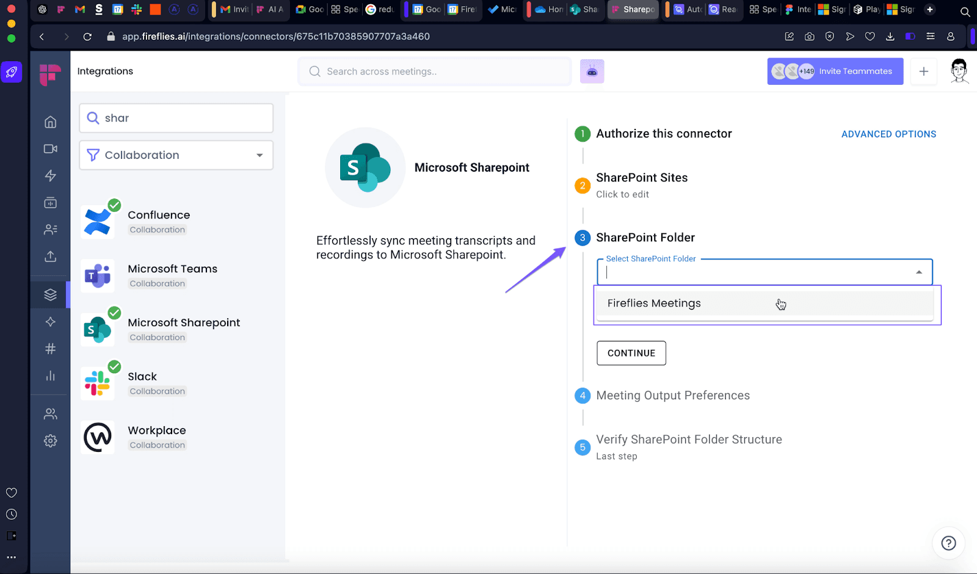Switch to the 'Play' browser tab
The width and height of the screenshot is (977, 574).
[867, 10]
